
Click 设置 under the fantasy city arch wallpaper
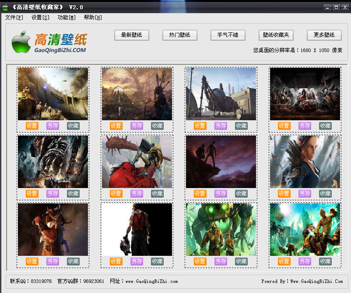pyautogui.click(x=116, y=126)
